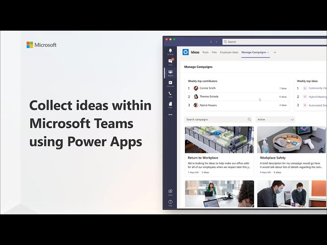Open the Workplace Safety campaign title
This screenshot has height=245, width=327.
(x=272, y=158)
